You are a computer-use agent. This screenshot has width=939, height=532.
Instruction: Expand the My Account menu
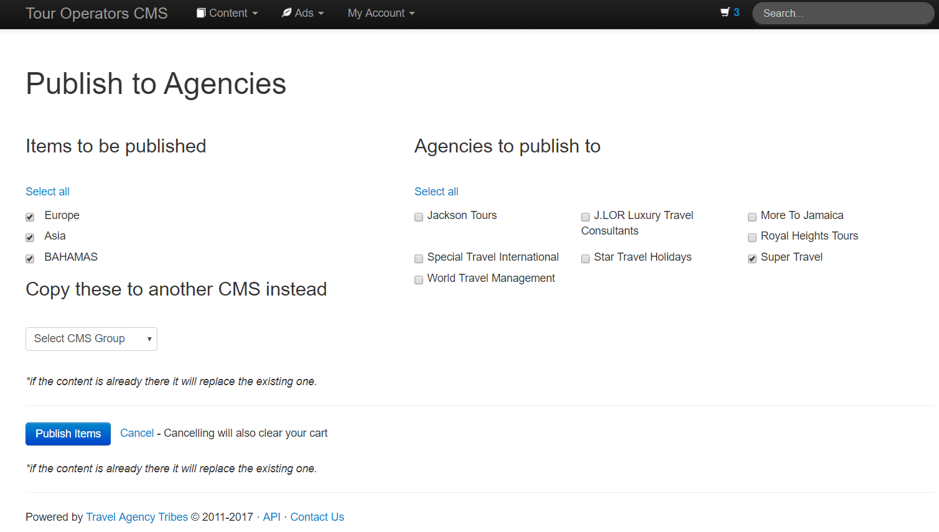(x=381, y=13)
